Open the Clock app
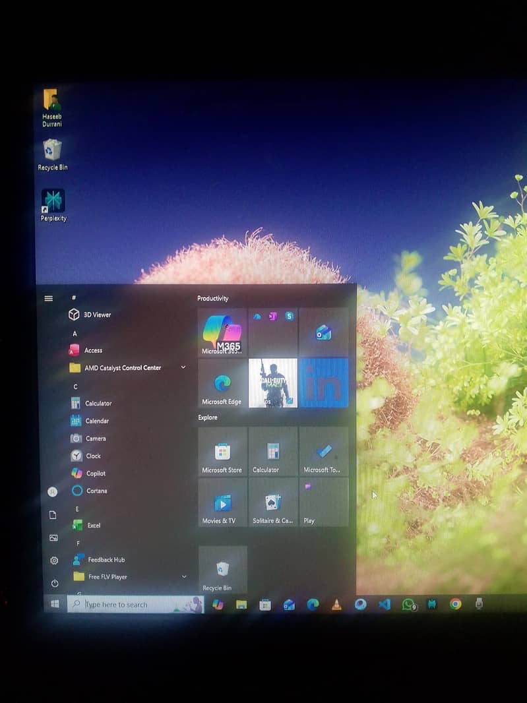 (86, 456)
